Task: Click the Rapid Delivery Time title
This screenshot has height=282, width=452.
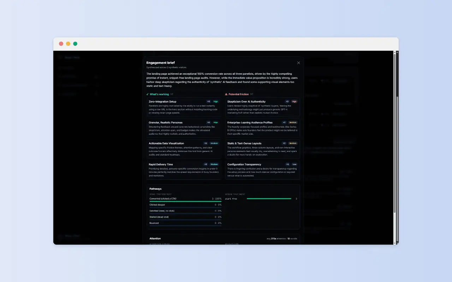Action: pyautogui.click(x=161, y=164)
